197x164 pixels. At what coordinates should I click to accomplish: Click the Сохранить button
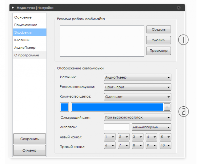(x=29, y=139)
